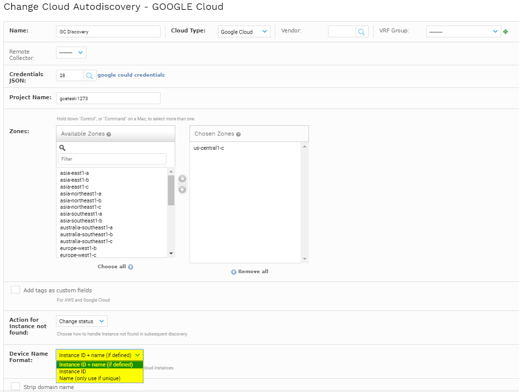Viewport: 519px width, 392px height.
Task: Open the Cloud Type dropdown
Action: tap(244, 31)
